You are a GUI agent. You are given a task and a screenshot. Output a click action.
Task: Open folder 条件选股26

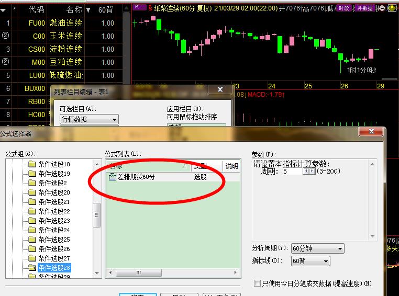pos(54,249)
